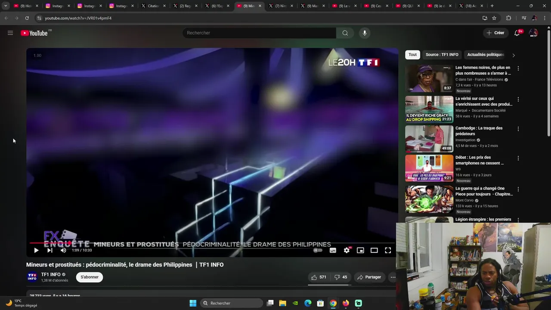
Task: Subscribe with S'abonner button
Action: (90, 277)
